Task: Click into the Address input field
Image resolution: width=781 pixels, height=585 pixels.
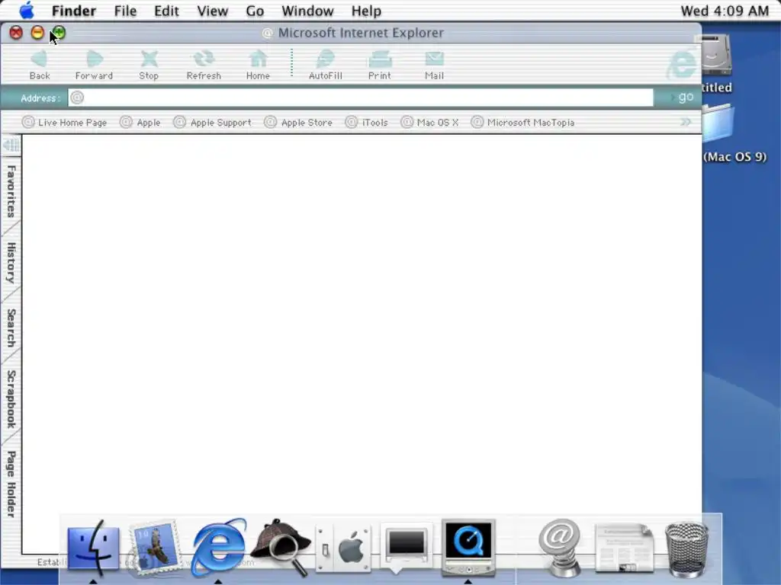Action: (x=361, y=97)
